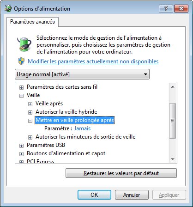
Task: Click the settings list scrollbar down arrow
Action: coord(173,159)
